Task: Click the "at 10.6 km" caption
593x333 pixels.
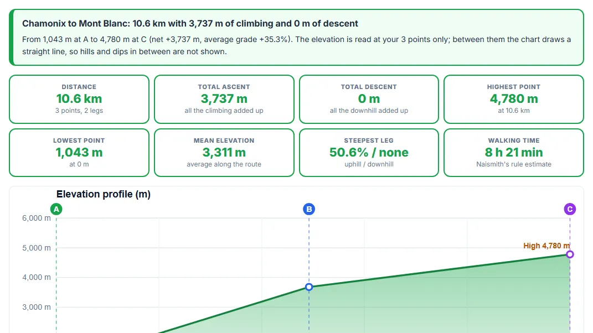Action: click(x=514, y=111)
